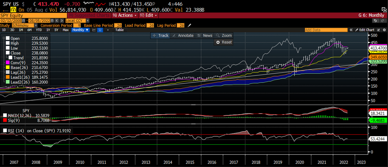Image resolution: width=388 pixels, height=167 pixels.
Task: Click the start date field 02/12/2008
Action: click(x=11, y=21)
